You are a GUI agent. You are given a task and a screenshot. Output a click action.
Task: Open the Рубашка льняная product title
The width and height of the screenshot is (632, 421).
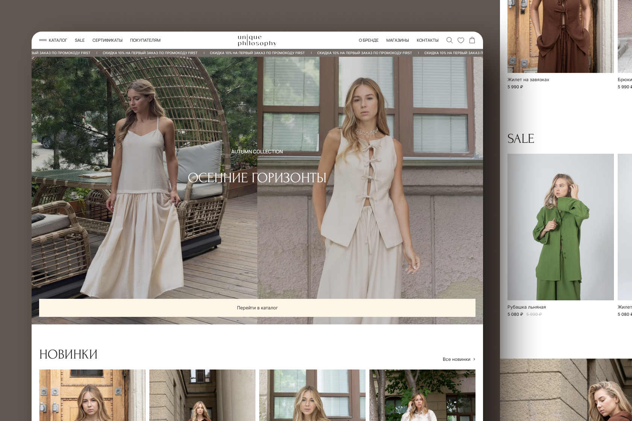click(x=527, y=307)
